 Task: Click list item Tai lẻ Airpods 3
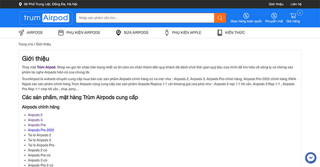pyautogui.click(x=40, y=140)
